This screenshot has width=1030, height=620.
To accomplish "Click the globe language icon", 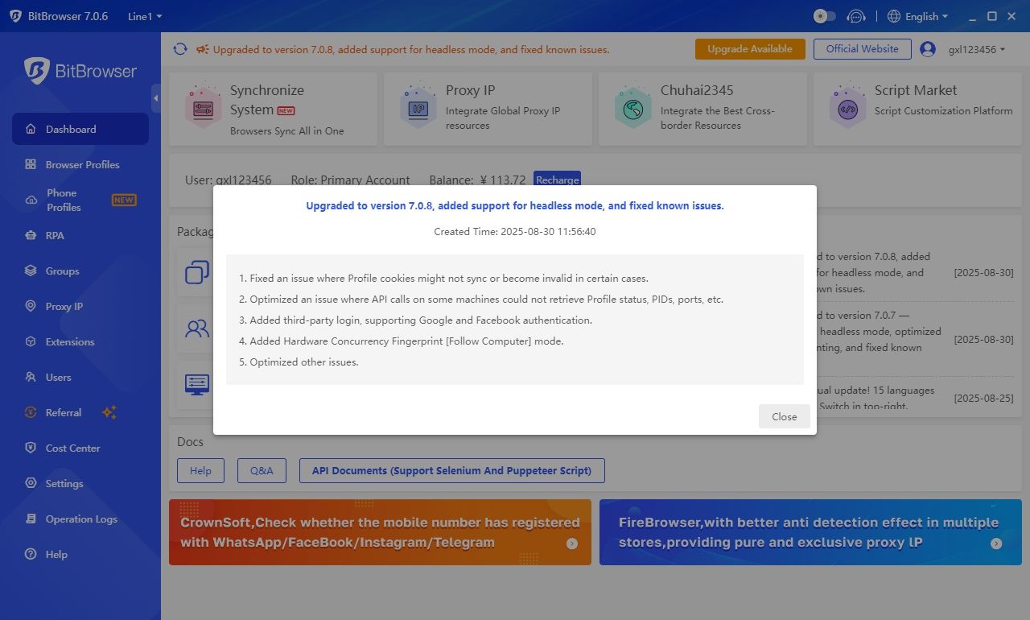I will tap(893, 16).
